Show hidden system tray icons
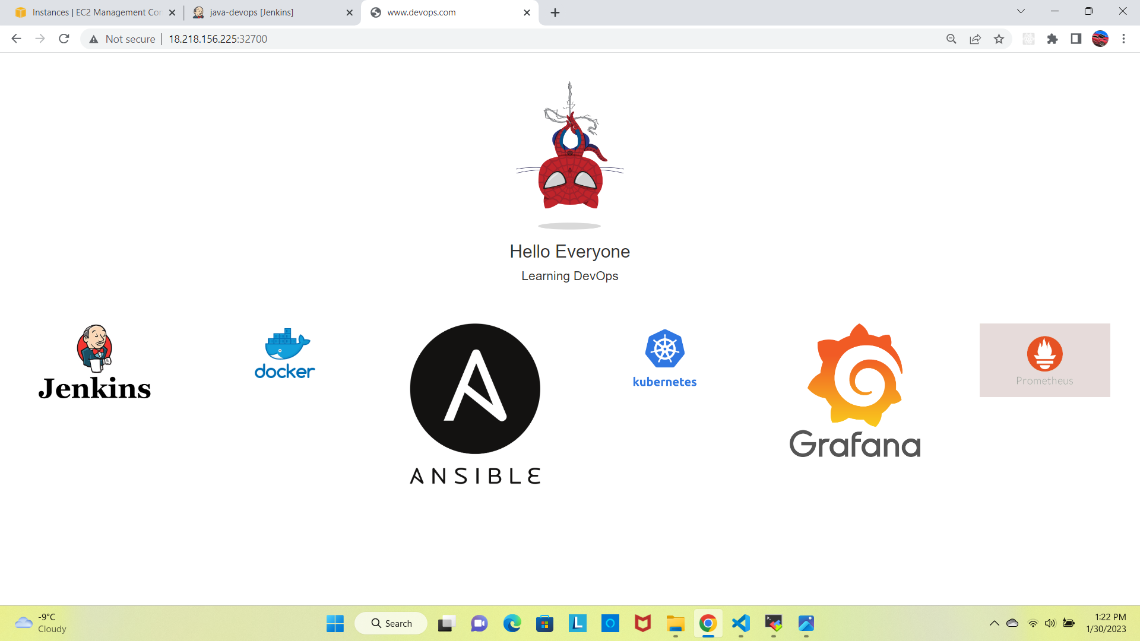Viewport: 1140px width, 641px height. (994, 623)
